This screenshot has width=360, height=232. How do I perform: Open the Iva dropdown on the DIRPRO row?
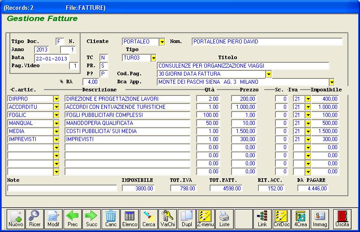coord(308,99)
